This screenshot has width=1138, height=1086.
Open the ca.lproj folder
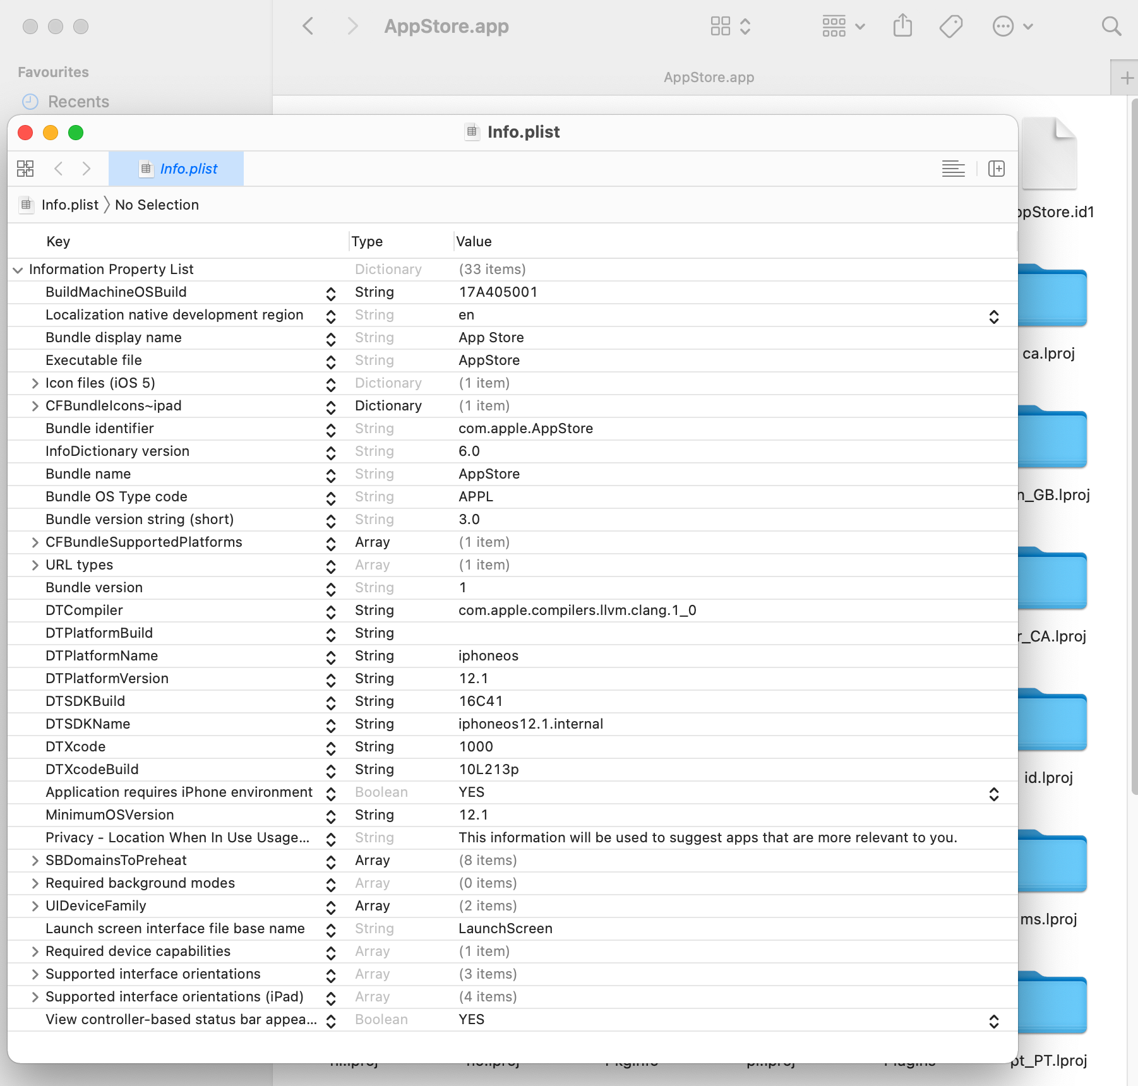coord(1053,297)
